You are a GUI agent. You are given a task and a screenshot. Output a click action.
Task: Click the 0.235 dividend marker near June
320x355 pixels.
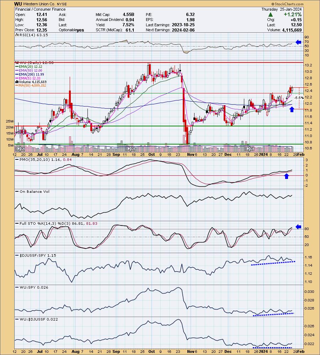20,149
